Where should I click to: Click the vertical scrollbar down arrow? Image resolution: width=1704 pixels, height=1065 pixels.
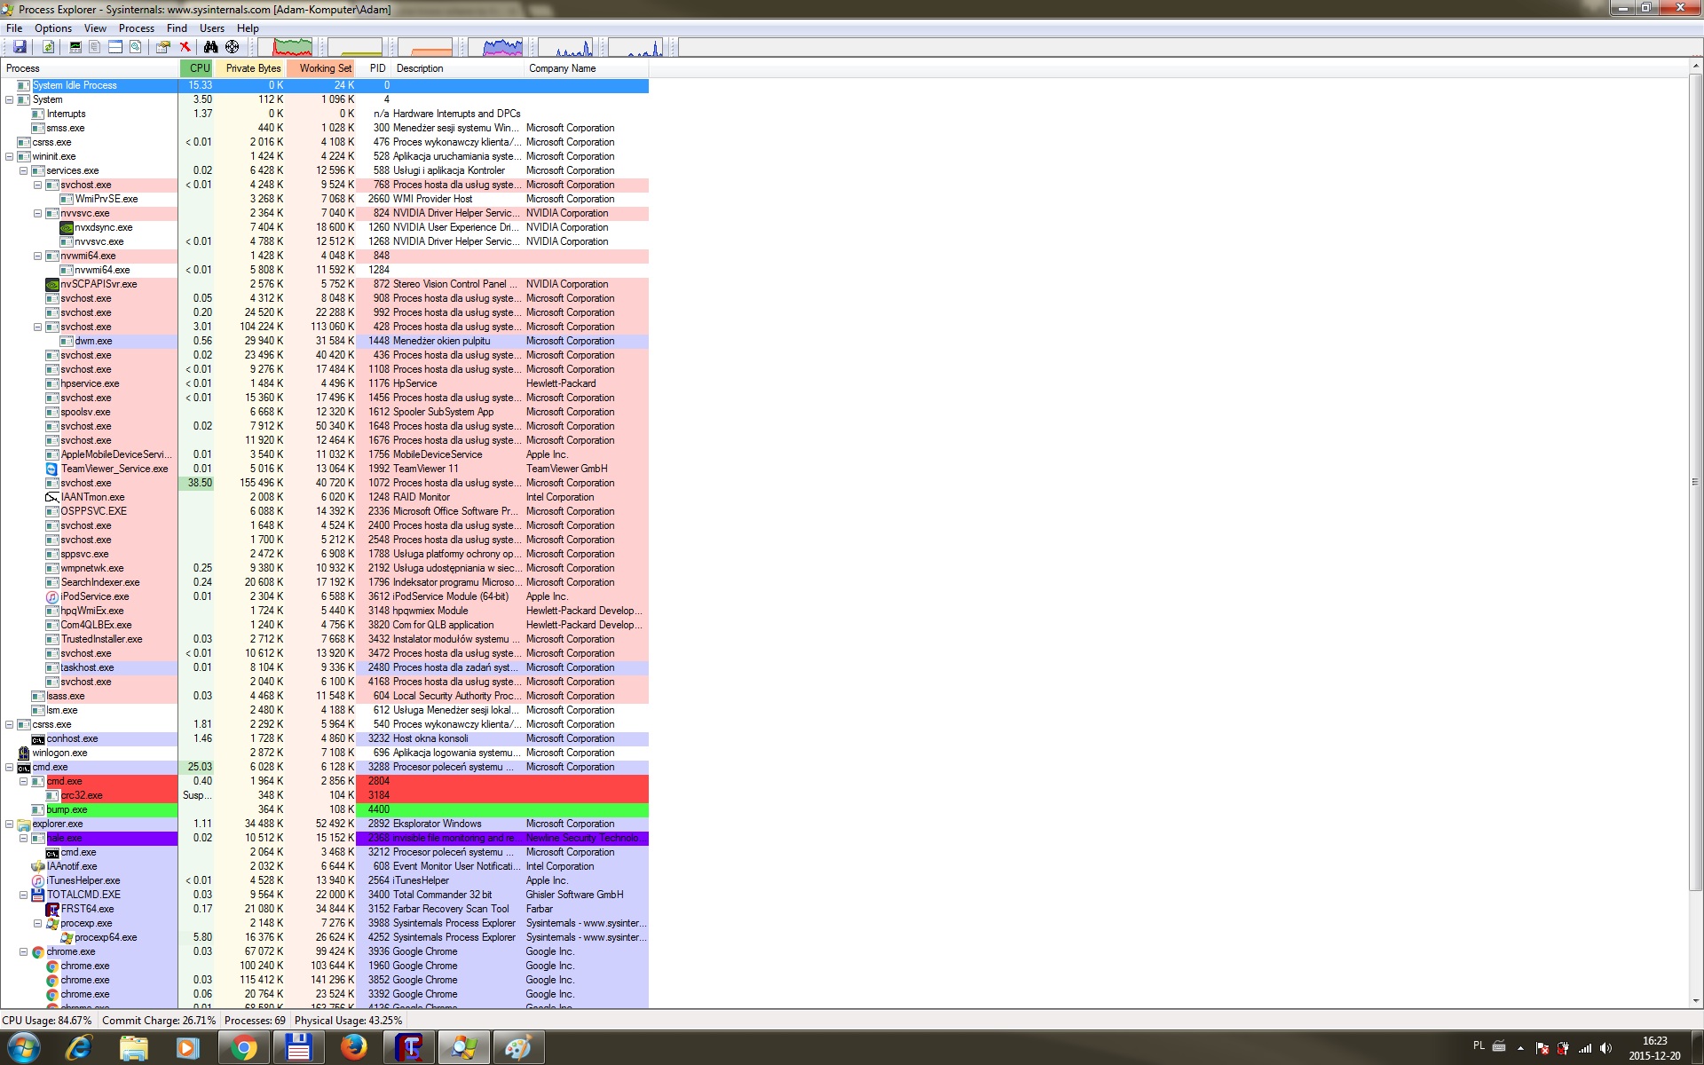[1696, 1001]
